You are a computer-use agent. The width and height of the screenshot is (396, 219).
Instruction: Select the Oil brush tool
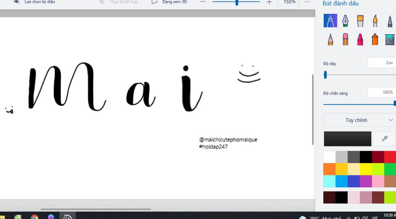pyautogui.click(x=360, y=21)
